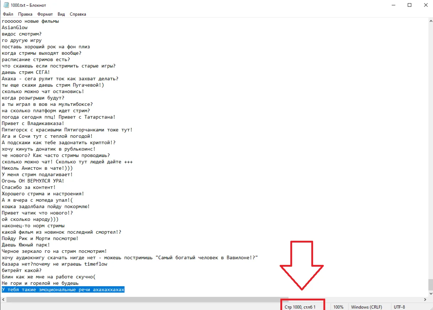
Task: Click line 'сколько можно чат остановись!'
Action: click(x=43, y=91)
